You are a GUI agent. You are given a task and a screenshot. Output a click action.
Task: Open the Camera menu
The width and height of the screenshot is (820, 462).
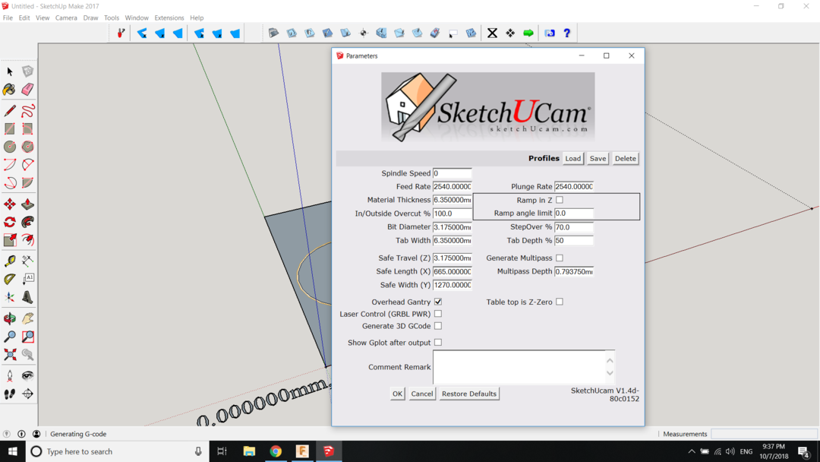coord(66,17)
